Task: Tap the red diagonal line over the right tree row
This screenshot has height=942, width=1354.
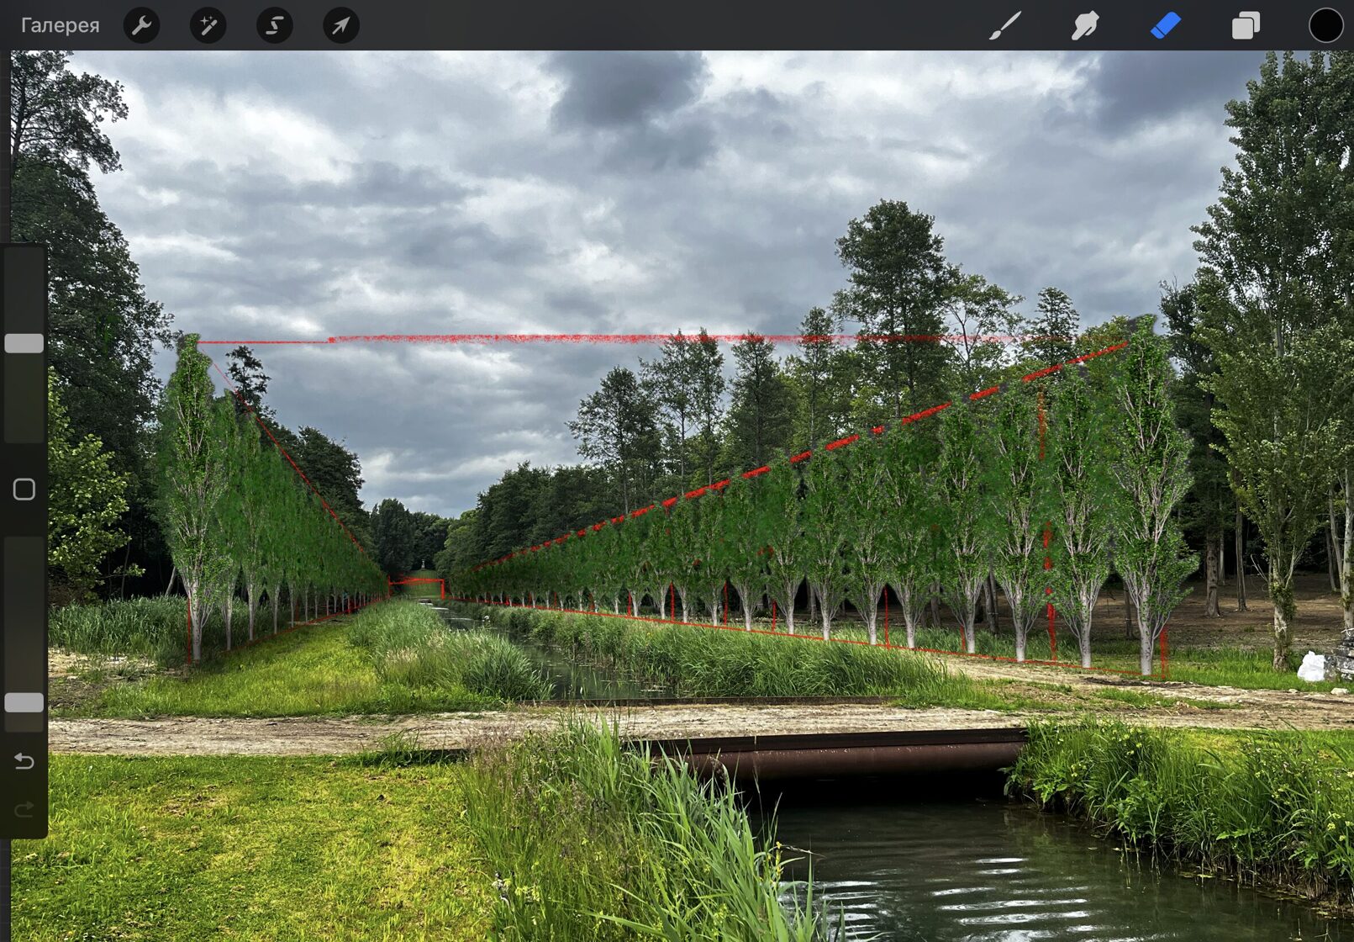Action: [x=840, y=442]
